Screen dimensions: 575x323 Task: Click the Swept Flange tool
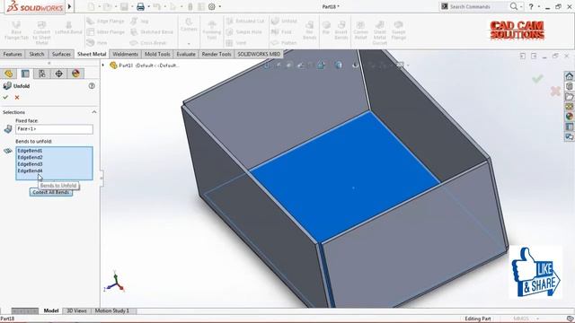point(399,31)
